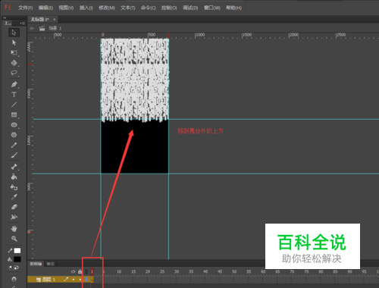Image resolution: width=379 pixels, height=288 pixels.
Task: Open the 文件(F) menu
Action: (25, 8)
